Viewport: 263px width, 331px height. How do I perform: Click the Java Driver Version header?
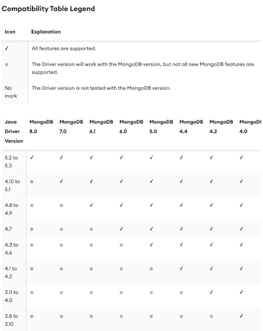pos(14,131)
